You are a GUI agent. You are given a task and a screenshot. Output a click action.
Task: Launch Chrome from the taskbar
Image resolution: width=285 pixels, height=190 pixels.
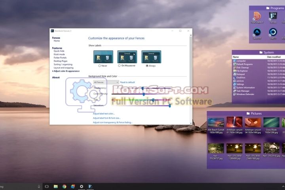[x=65, y=186]
